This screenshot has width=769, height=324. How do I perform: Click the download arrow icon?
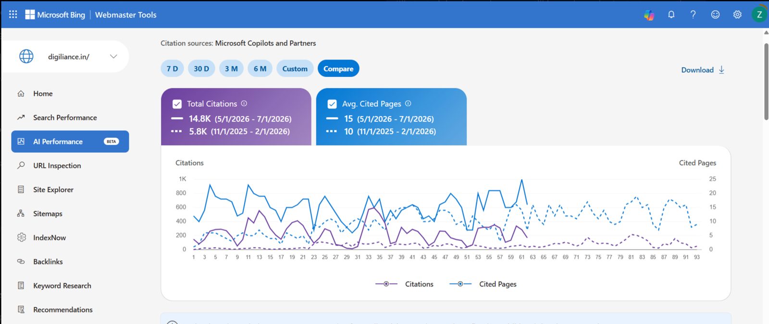tap(721, 70)
